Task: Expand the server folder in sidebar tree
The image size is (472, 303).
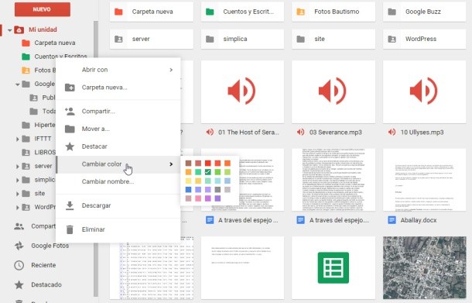Action: pos(18,166)
